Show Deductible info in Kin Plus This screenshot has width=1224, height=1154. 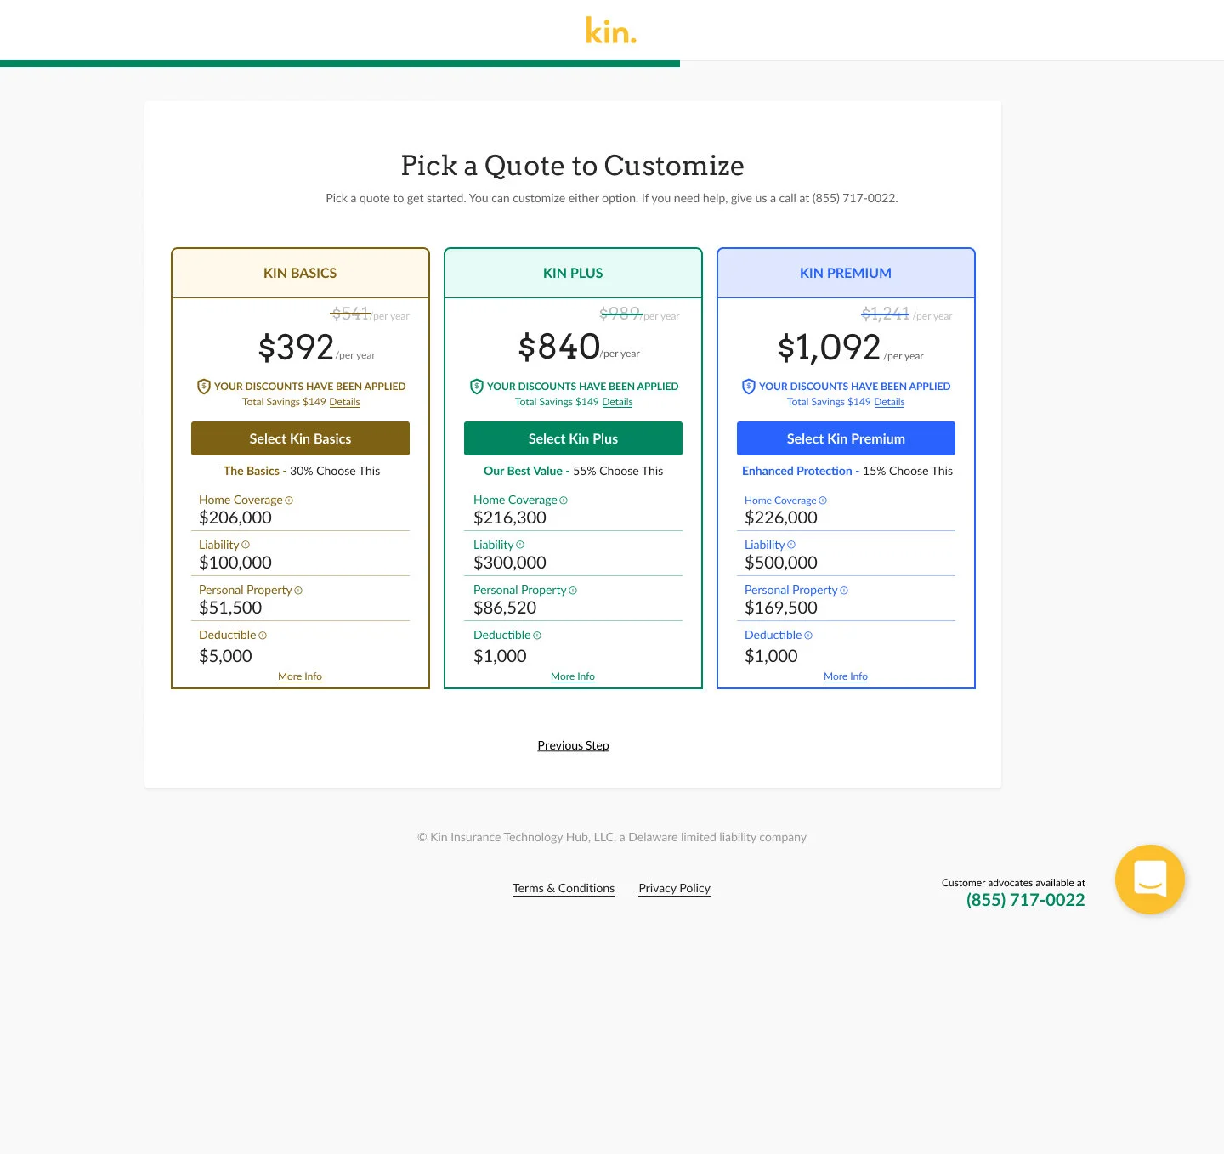click(x=537, y=636)
